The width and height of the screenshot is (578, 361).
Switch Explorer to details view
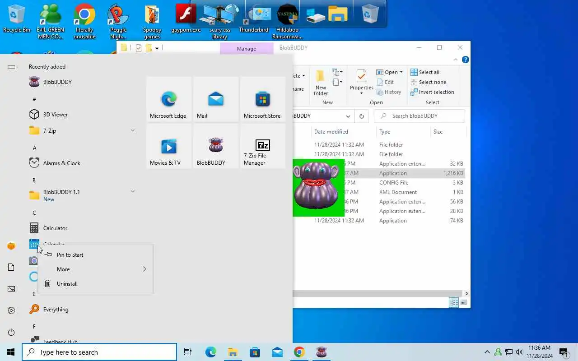pyautogui.click(x=454, y=302)
